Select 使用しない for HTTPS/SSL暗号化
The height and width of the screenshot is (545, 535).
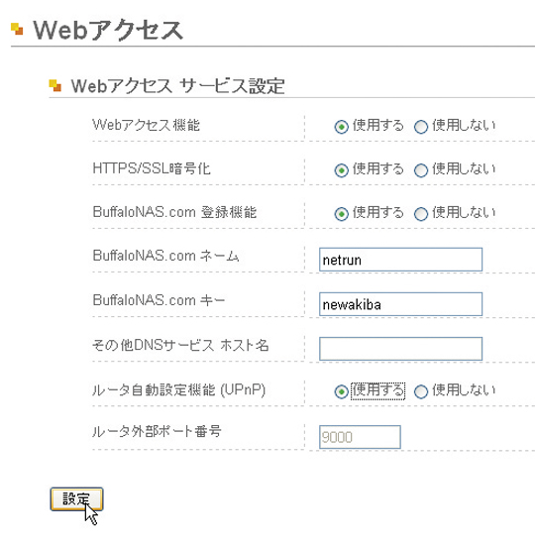click(x=421, y=170)
